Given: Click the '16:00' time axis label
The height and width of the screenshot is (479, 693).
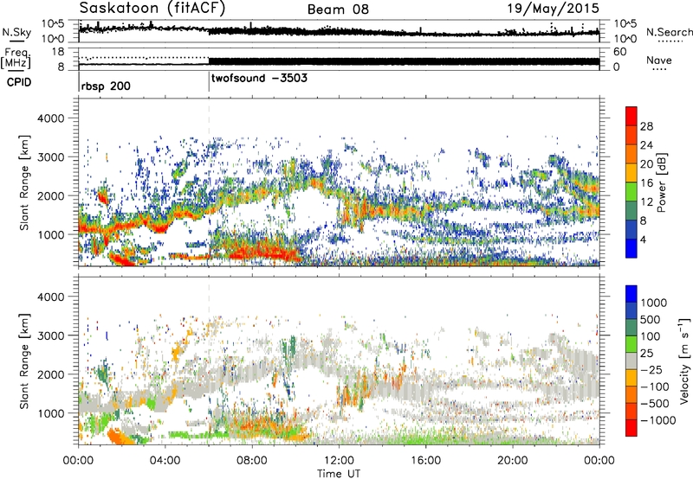Looking at the screenshot, I should [x=425, y=461].
